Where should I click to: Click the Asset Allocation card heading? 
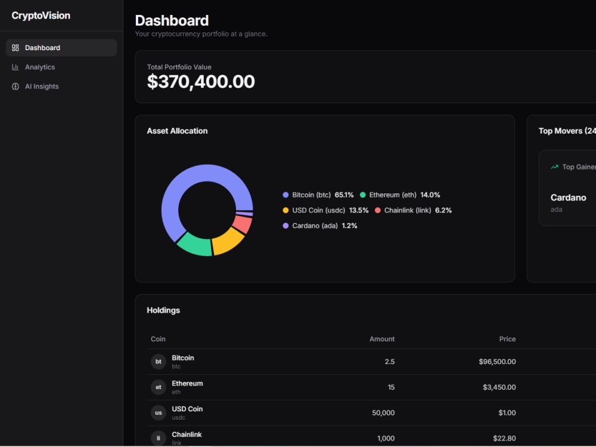[x=177, y=131]
